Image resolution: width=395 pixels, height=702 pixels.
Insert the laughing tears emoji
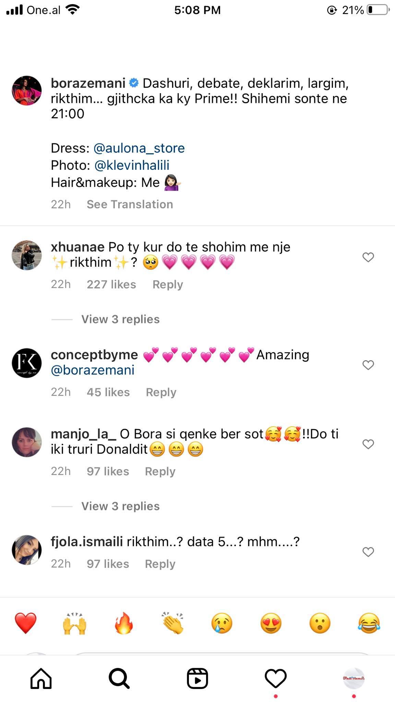[369, 623]
